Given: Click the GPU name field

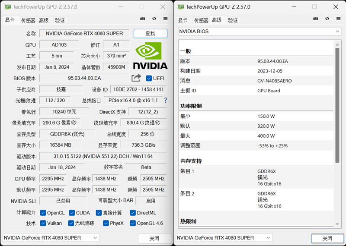Looking at the screenshot, I should tap(84, 34).
